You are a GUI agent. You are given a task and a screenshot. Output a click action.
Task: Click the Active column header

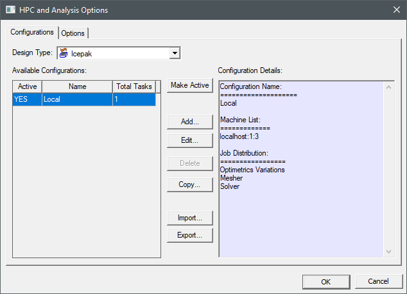click(28, 86)
